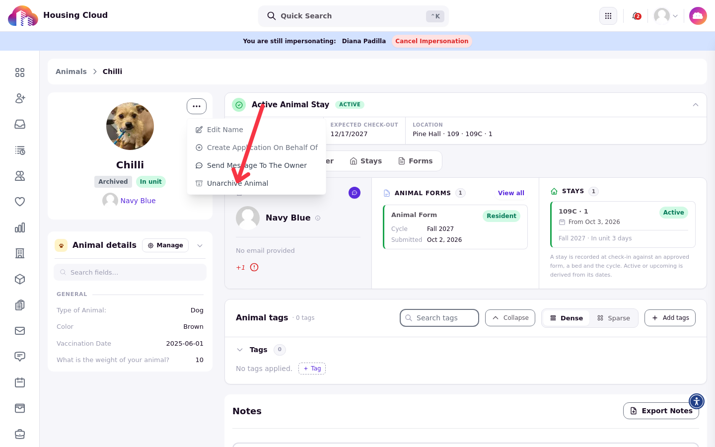The height and width of the screenshot is (447, 715).
Task: Open the bar chart reports icon
Action: [x=20, y=227]
